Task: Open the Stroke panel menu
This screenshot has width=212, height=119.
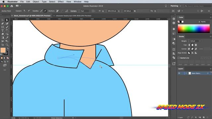Action: pyautogui.click(x=211, y=37)
